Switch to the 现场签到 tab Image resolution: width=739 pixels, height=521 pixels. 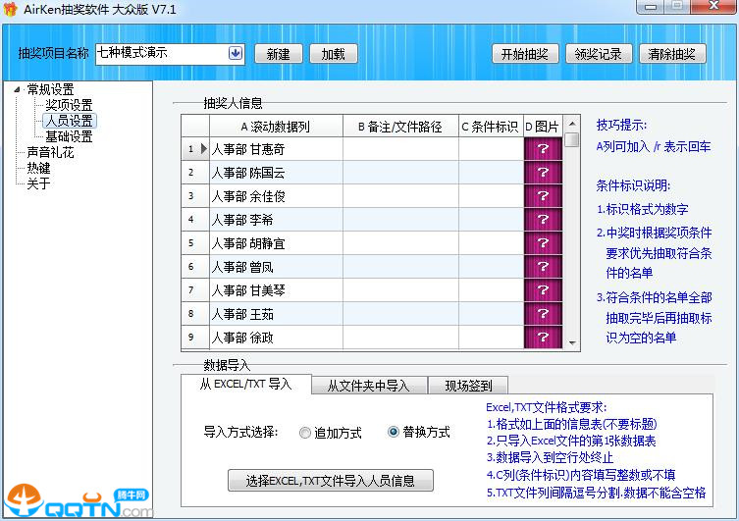(x=467, y=386)
